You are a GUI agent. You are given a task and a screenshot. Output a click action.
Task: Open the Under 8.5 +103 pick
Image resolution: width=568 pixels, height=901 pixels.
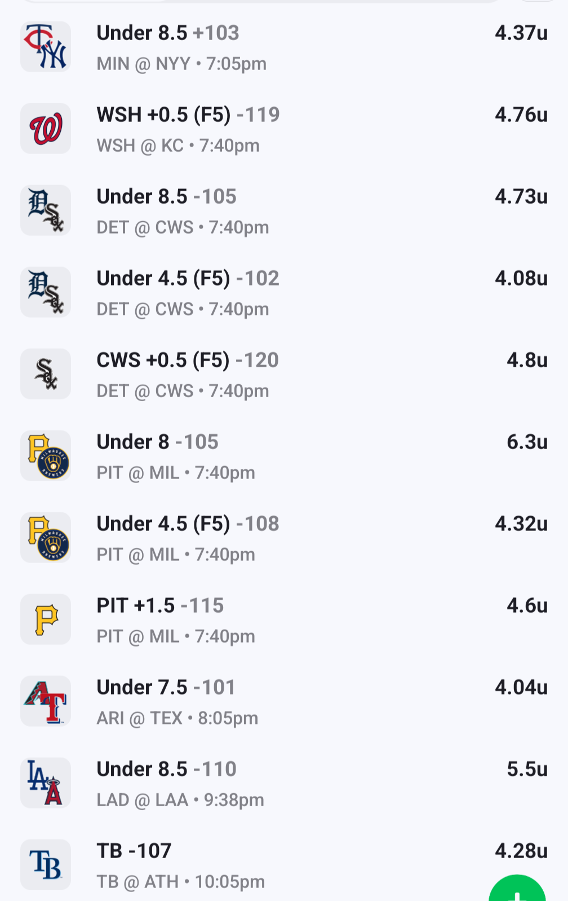click(168, 33)
